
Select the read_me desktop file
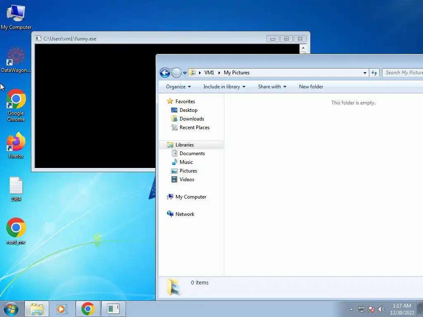pos(16,231)
